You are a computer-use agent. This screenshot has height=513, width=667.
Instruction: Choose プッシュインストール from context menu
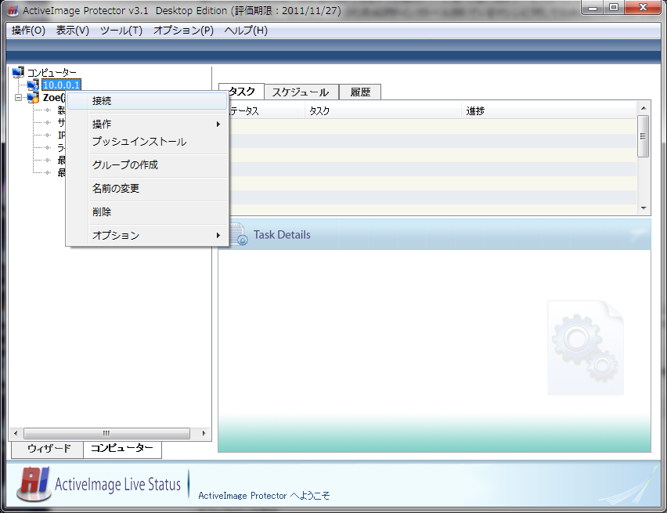tap(147, 141)
